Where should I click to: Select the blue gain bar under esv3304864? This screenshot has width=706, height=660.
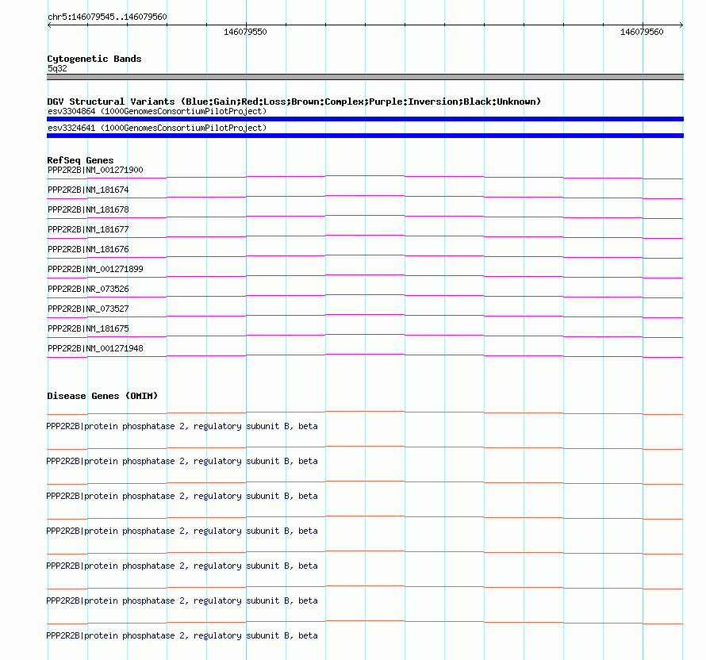[x=365, y=119]
